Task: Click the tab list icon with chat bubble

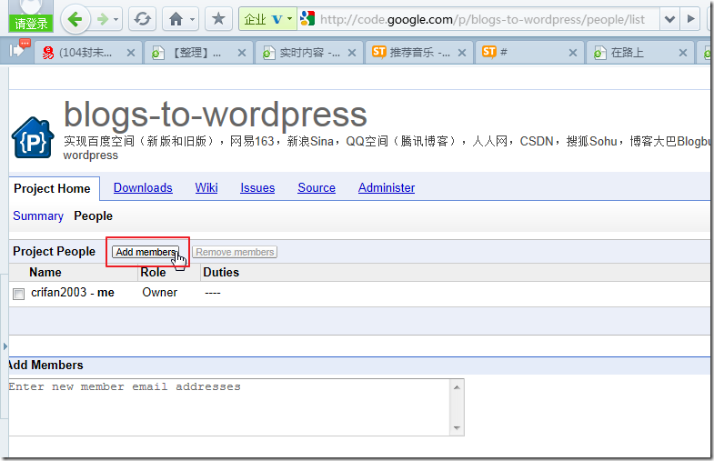Action: tap(20, 49)
